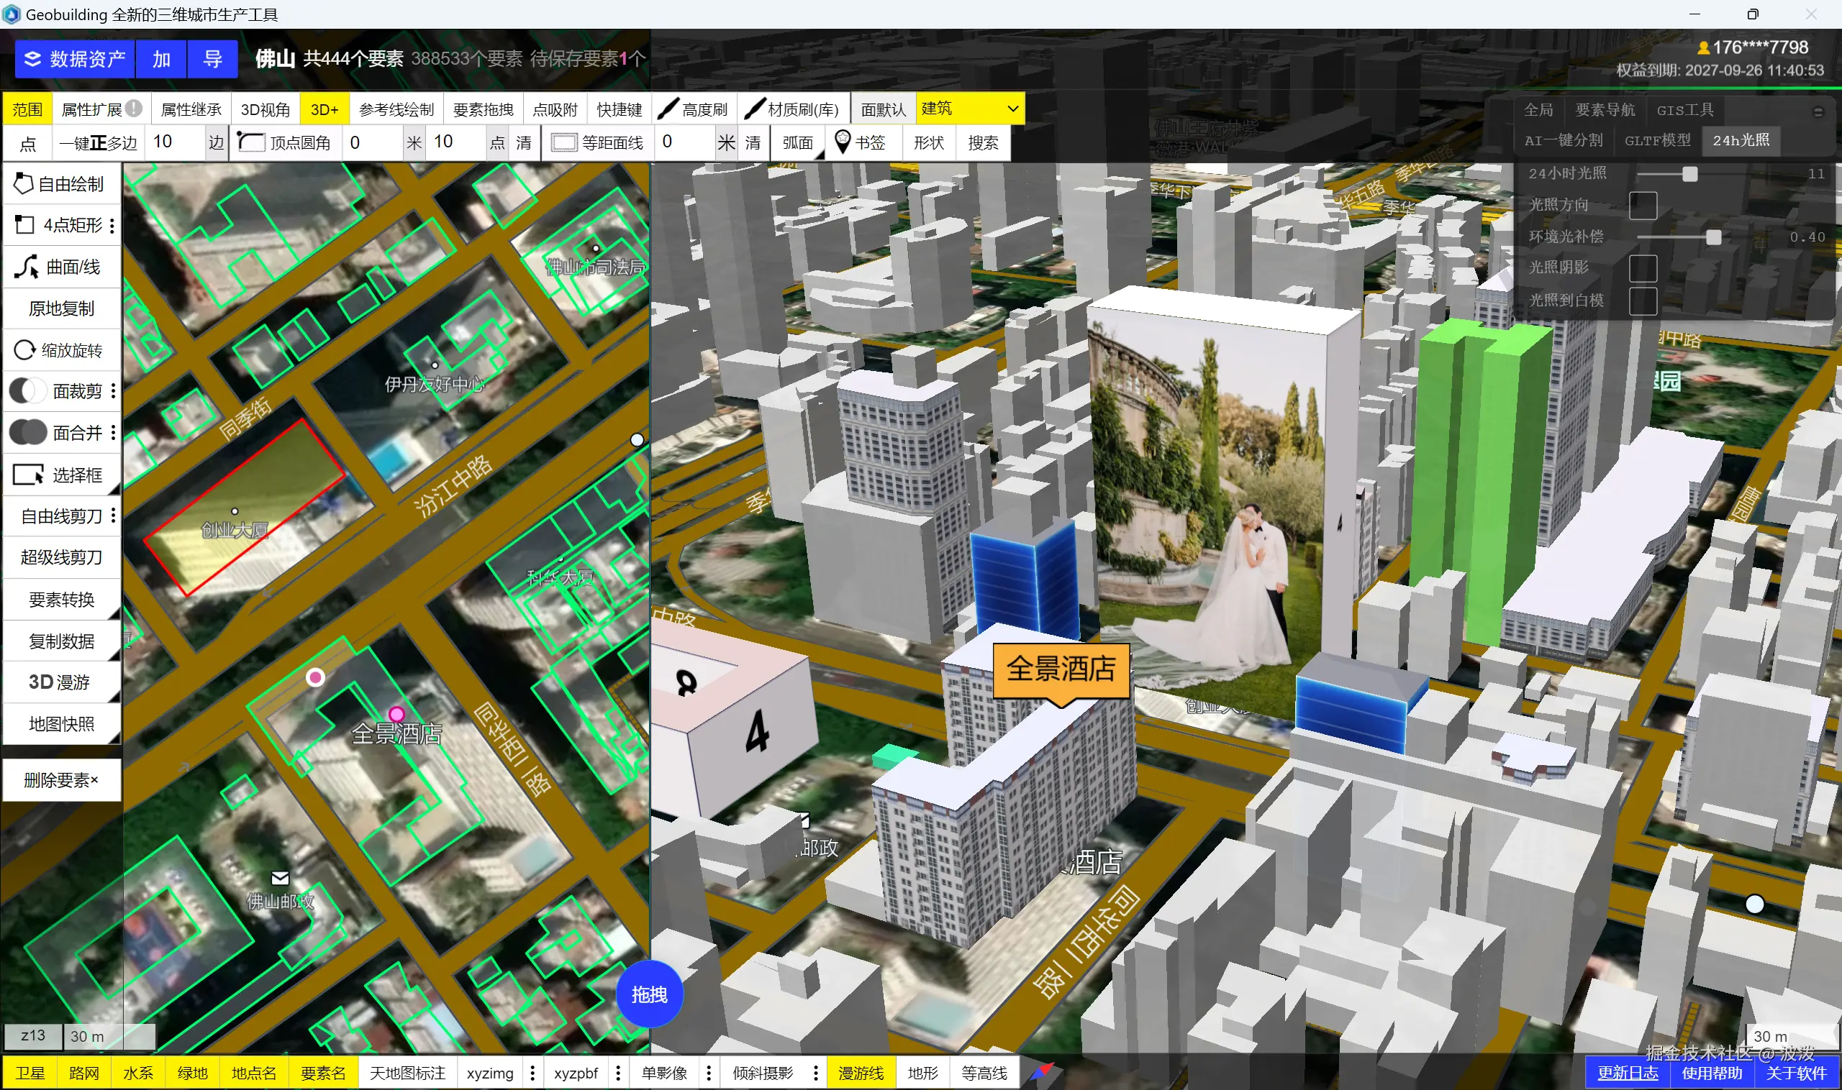Image resolution: width=1842 pixels, height=1090 pixels.
Task: Check the 光照到白模 option
Action: (1642, 301)
